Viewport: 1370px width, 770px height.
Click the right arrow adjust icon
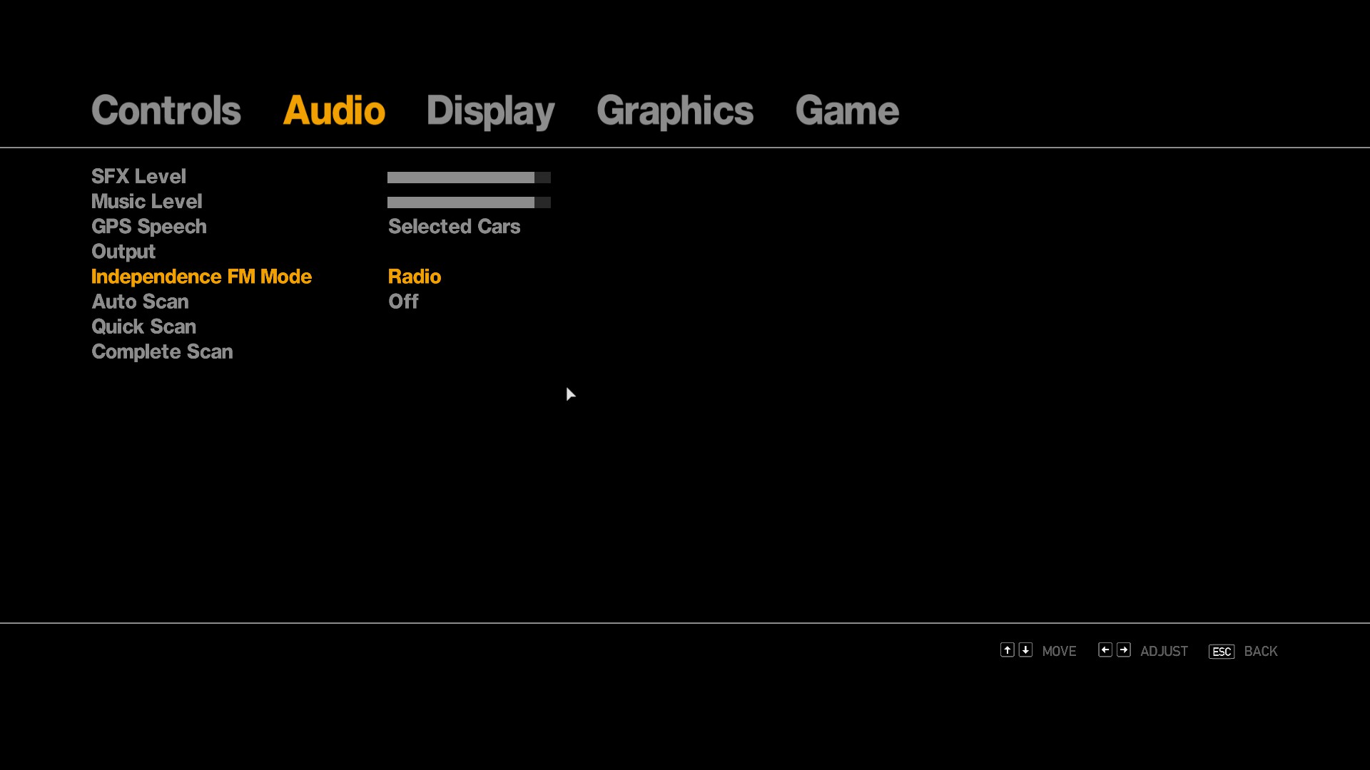[1123, 650]
